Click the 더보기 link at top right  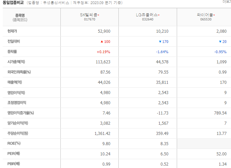pyautogui.click(x=227, y=2)
